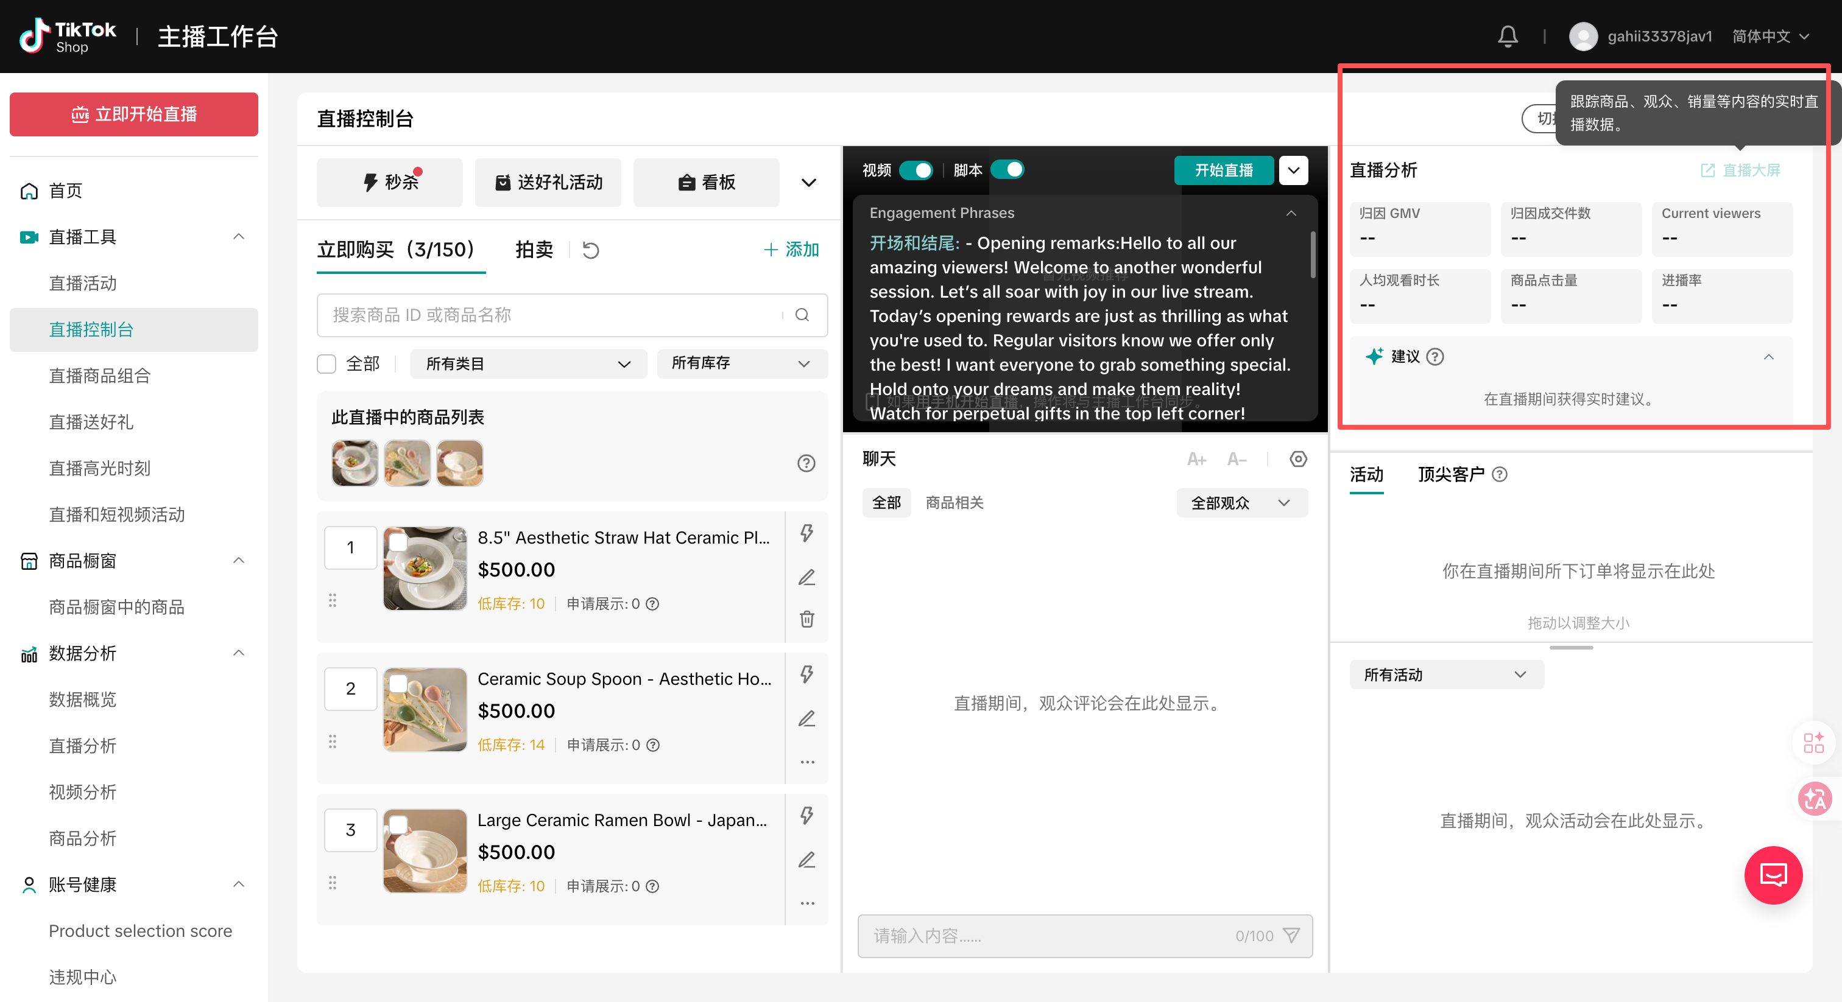This screenshot has width=1842, height=1002.
Task: Click the search magnifier in product search
Action: [802, 315]
